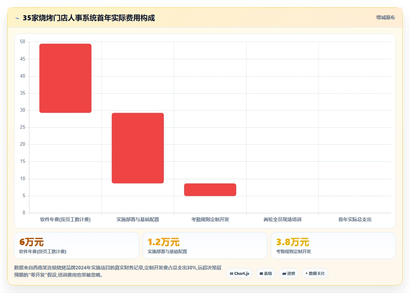Click the red bar for 实施部署与基础配置
The width and height of the screenshot is (410, 293).
138,148
